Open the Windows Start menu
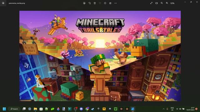The width and height of the screenshot is (200, 112). click(x=4, y=109)
